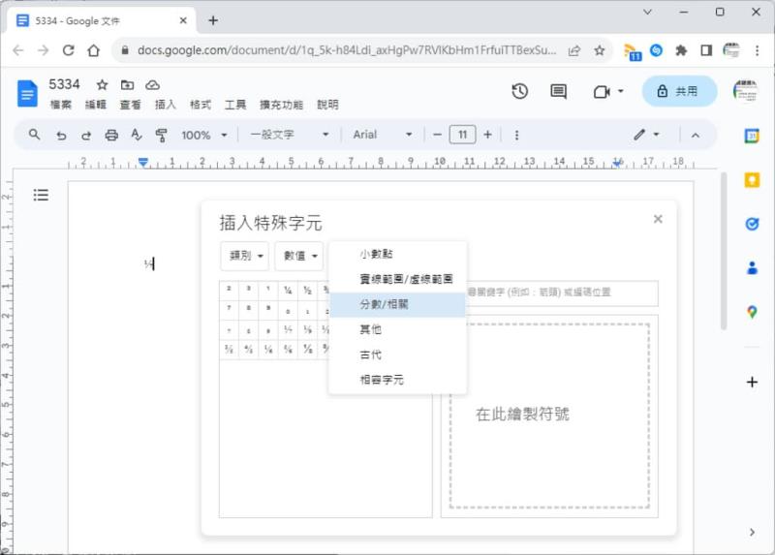Click the paint format roller icon
Viewport: 775px width, 555px height.
161,135
